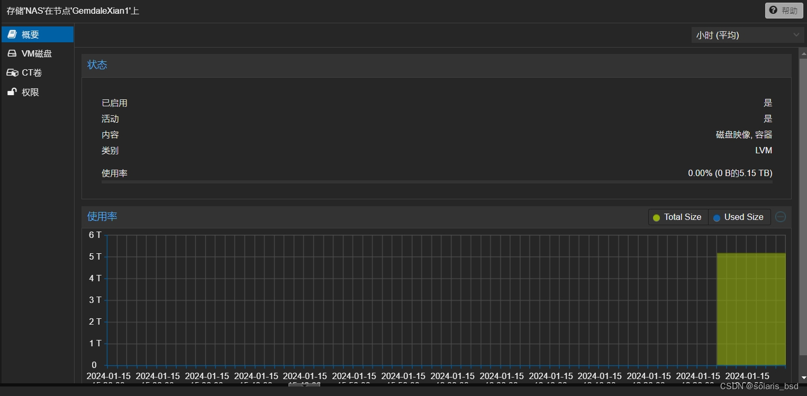The width and height of the screenshot is (807, 396).
Task: Click the question mark icon in 帮助
Action: 774,11
